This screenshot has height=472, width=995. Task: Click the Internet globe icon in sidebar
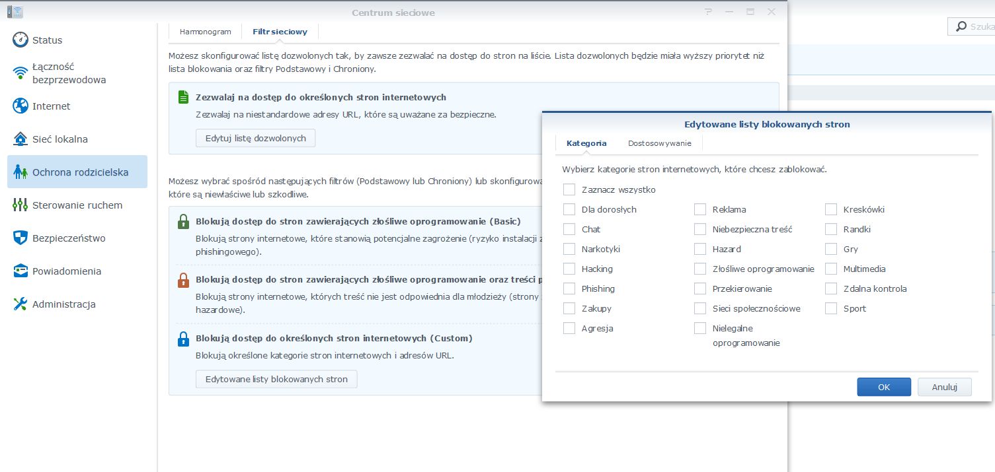pyautogui.click(x=20, y=106)
